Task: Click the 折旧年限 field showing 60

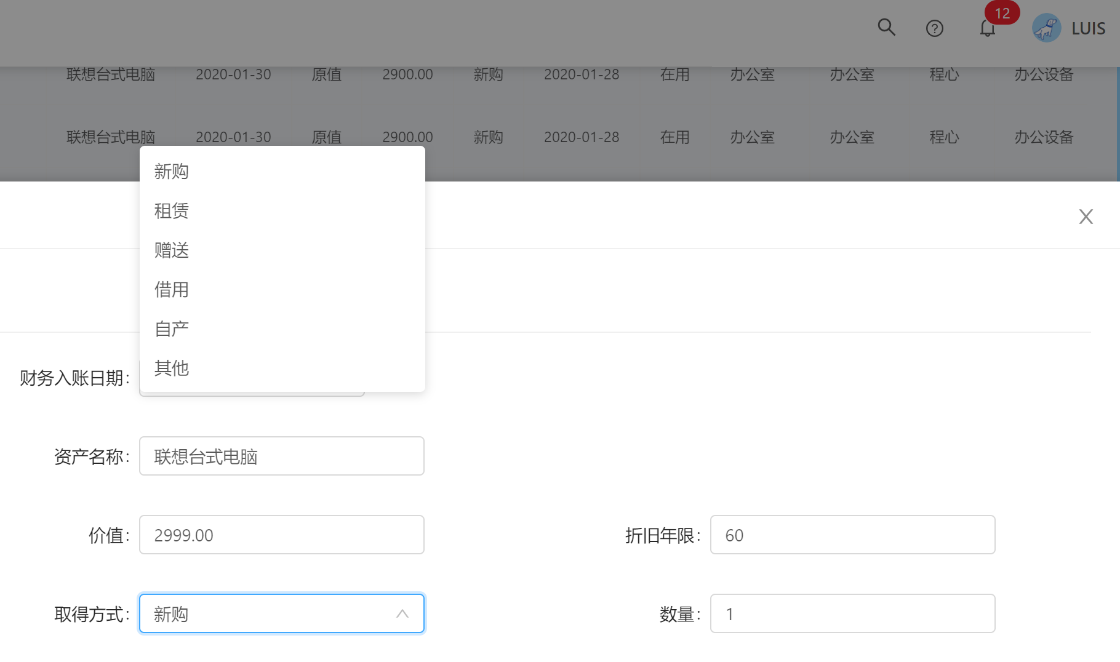Action: [x=852, y=535]
